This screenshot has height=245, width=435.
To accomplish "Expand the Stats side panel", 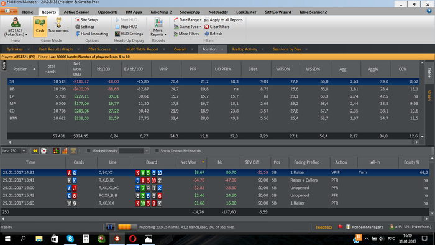I will coord(4,65).
